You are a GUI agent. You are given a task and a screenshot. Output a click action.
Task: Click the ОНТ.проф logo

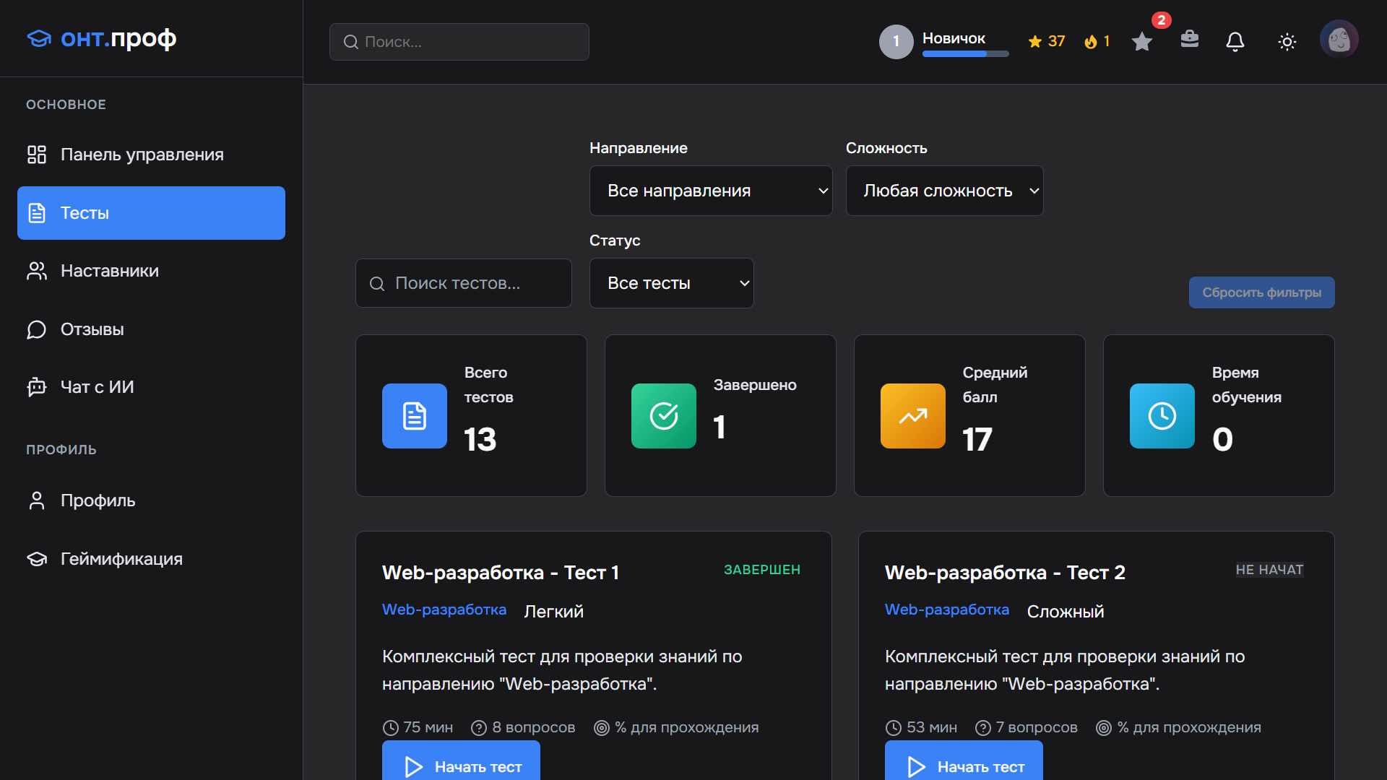(102, 38)
